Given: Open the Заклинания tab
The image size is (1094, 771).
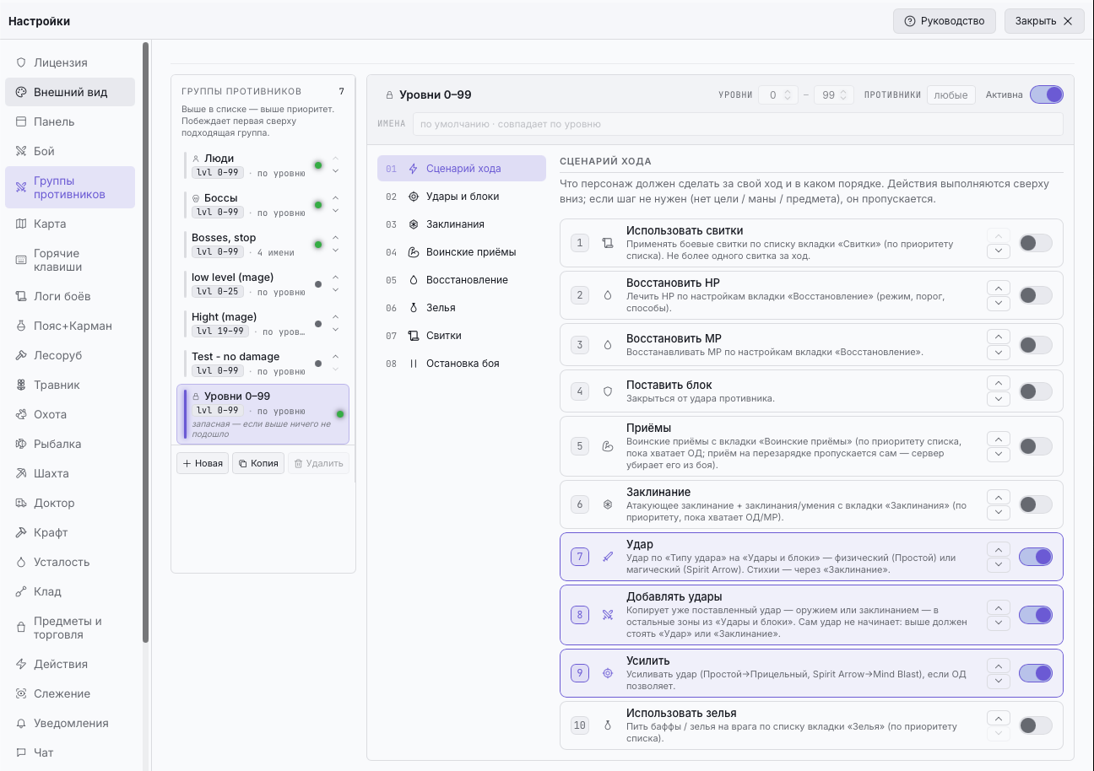Looking at the screenshot, I should (462, 224).
